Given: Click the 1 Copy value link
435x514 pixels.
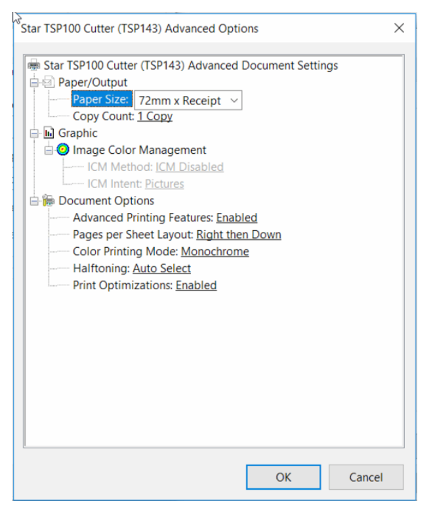Looking at the screenshot, I should [155, 116].
